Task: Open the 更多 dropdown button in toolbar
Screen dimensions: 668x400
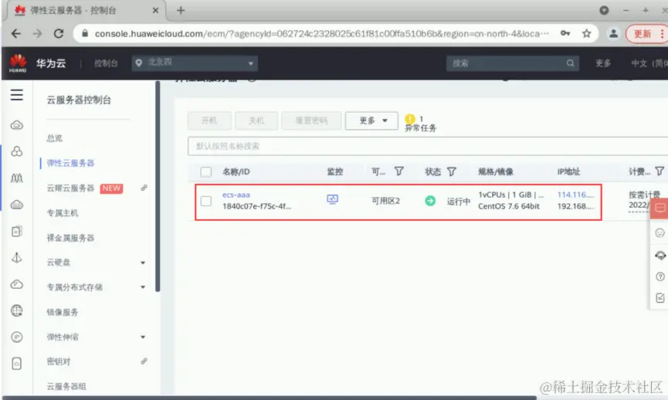Action: 371,120
